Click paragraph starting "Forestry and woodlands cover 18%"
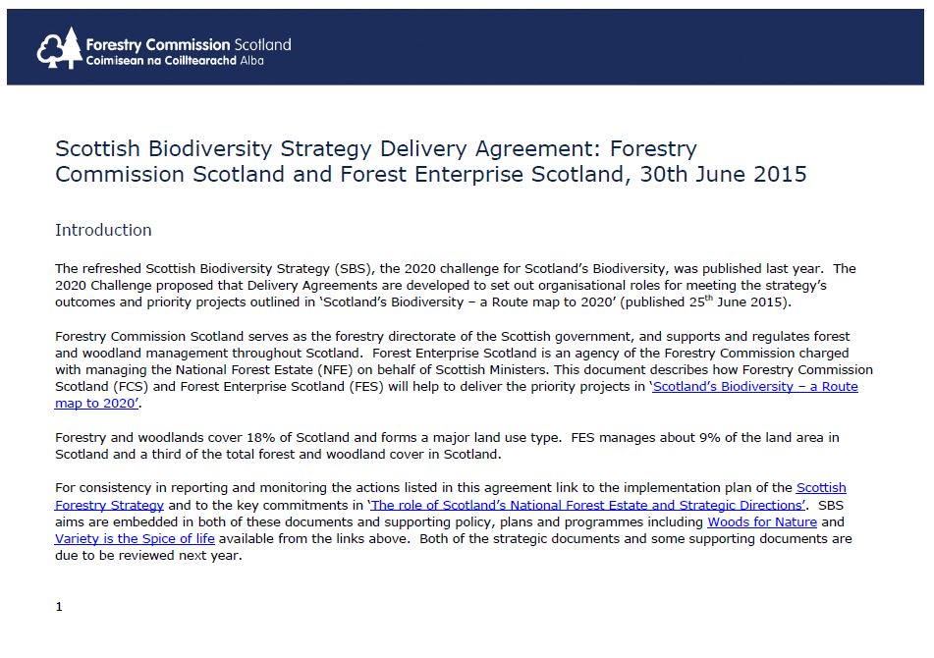This screenshot has height=658, width=934. (447, 446)
